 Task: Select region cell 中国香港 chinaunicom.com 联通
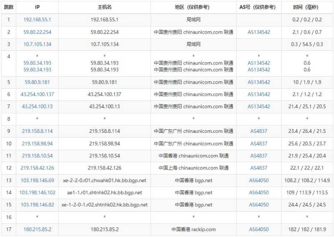[193, 156]
